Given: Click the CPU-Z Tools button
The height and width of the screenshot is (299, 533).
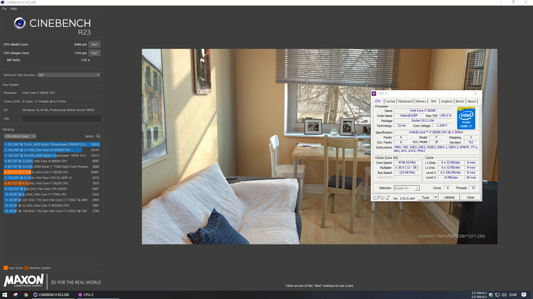Looking at the screenshot, I should coord(426,198).
